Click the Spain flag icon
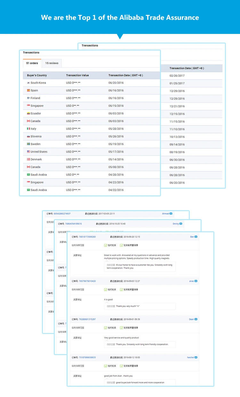Image resolution: width=240 pixels, height=397 pixels. [x=28, y=91]
